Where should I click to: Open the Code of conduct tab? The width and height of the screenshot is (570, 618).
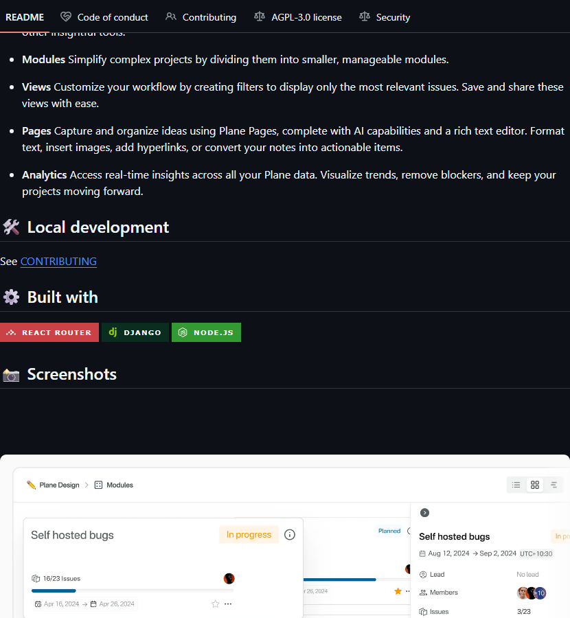pyautogui.click(x=104, y=17)
